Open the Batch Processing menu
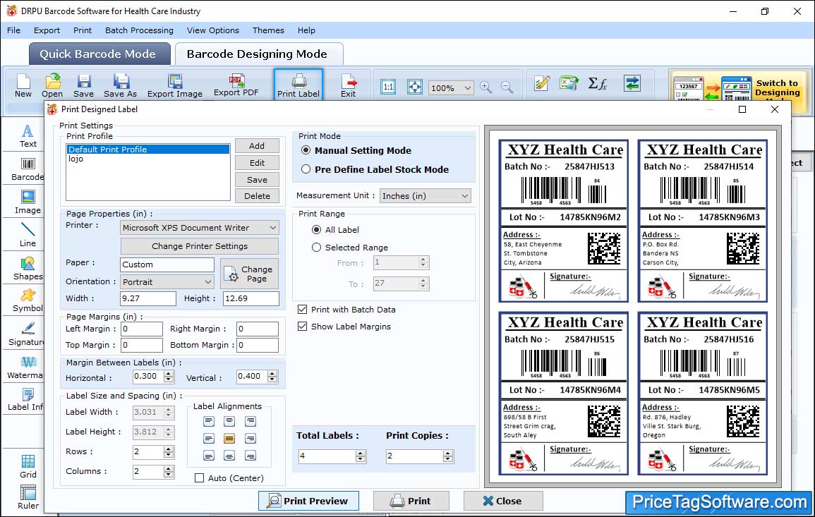The width and height of the screenshot is (815, 517). 139,30
